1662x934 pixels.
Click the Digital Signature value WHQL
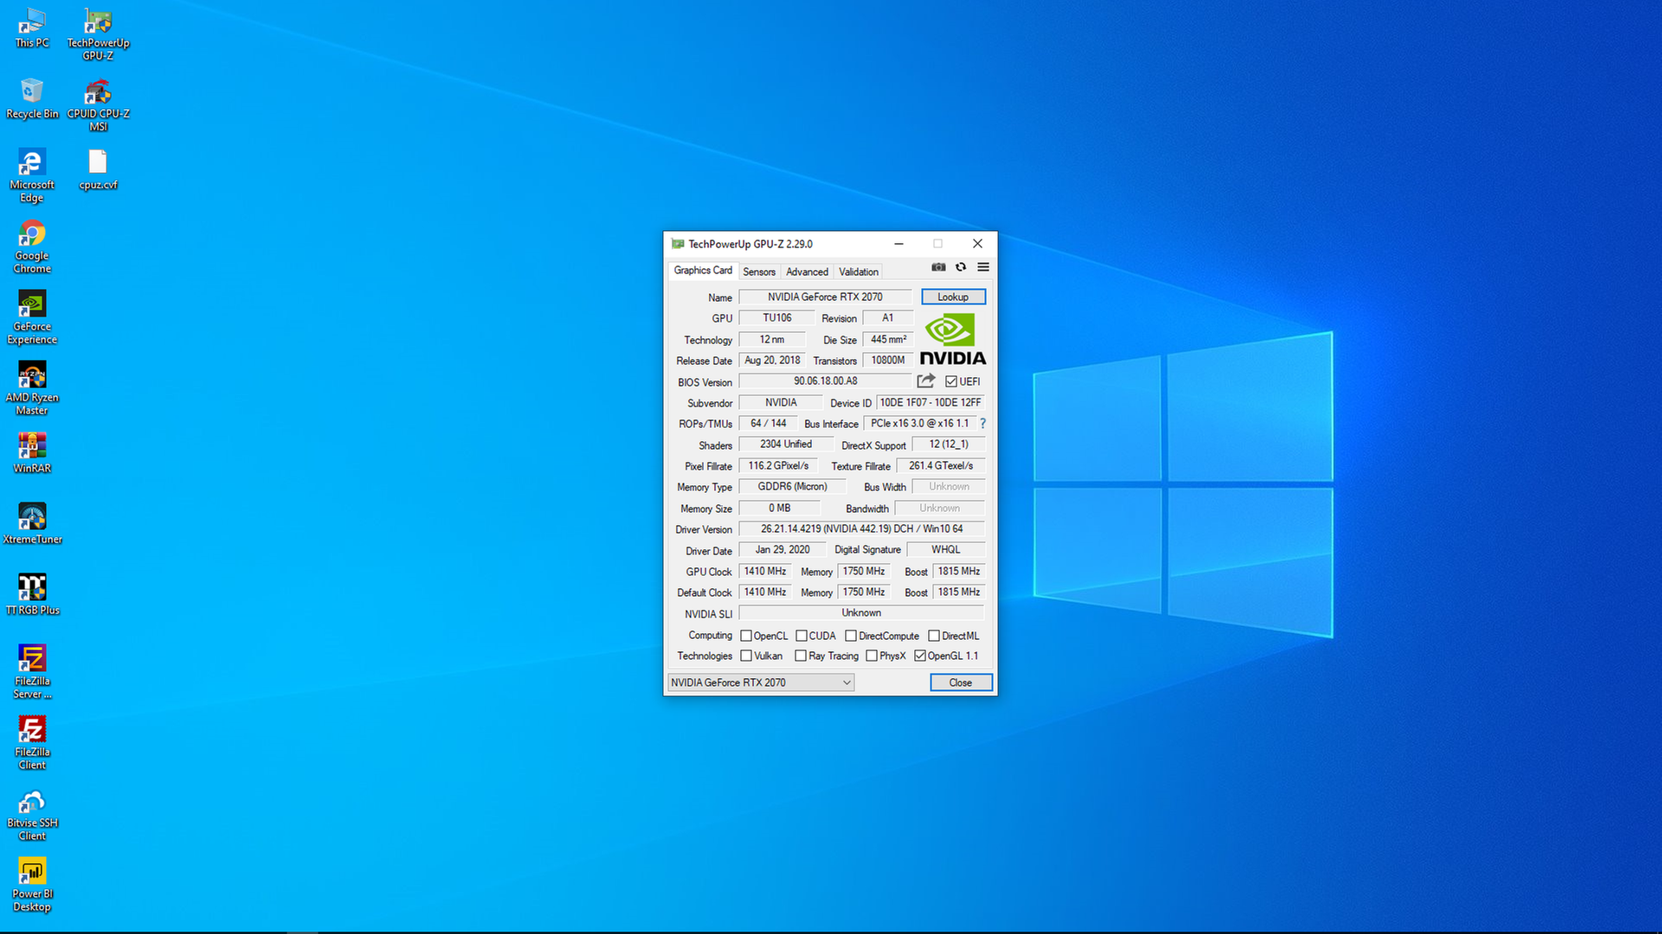[945, 549]
